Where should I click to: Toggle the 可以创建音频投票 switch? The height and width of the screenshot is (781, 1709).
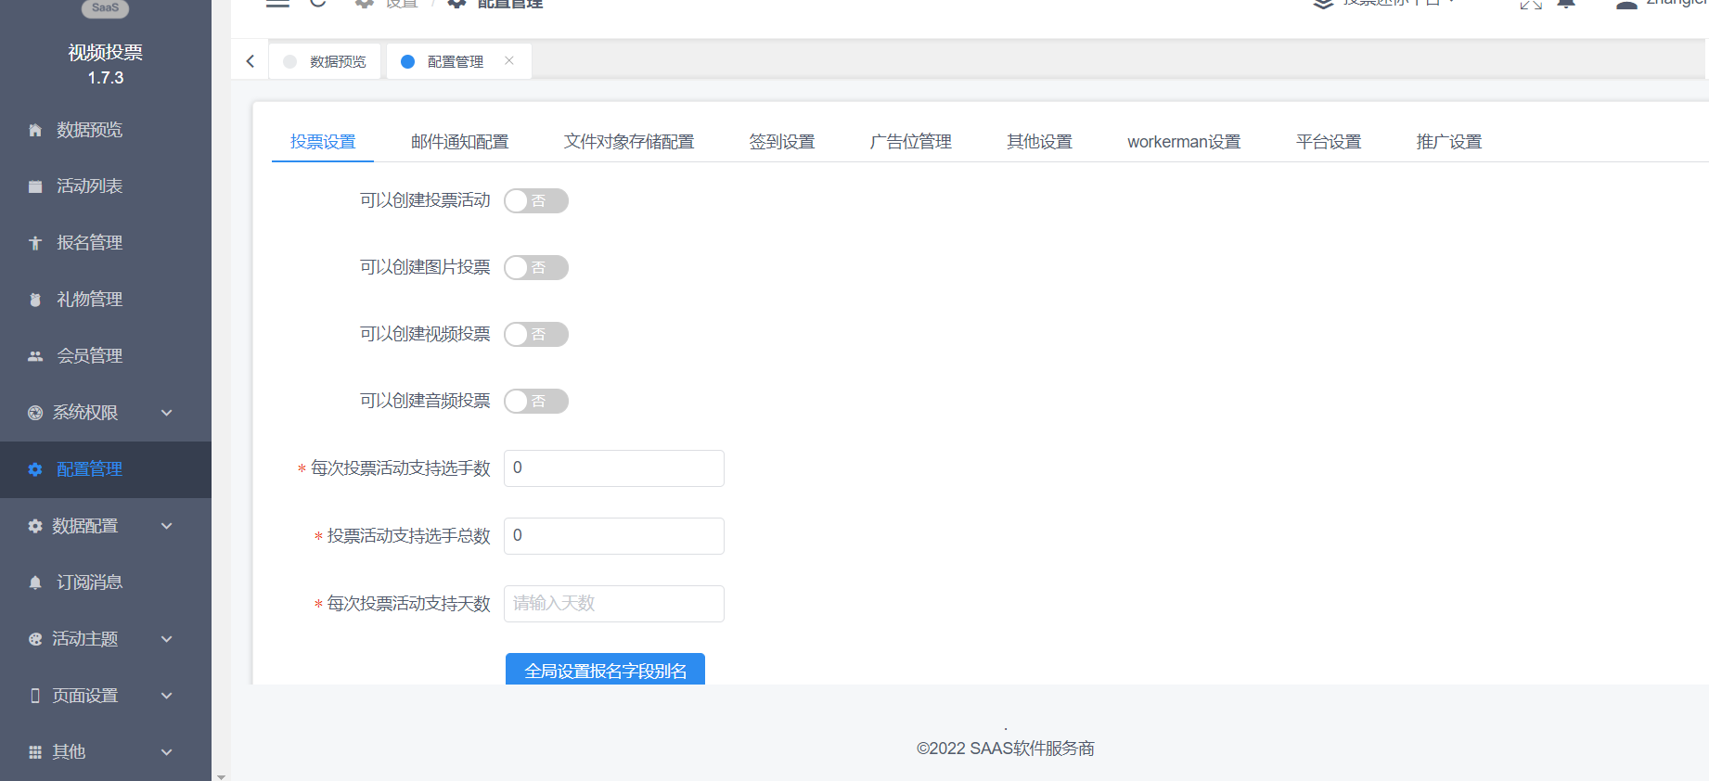(x=535, y=402)
